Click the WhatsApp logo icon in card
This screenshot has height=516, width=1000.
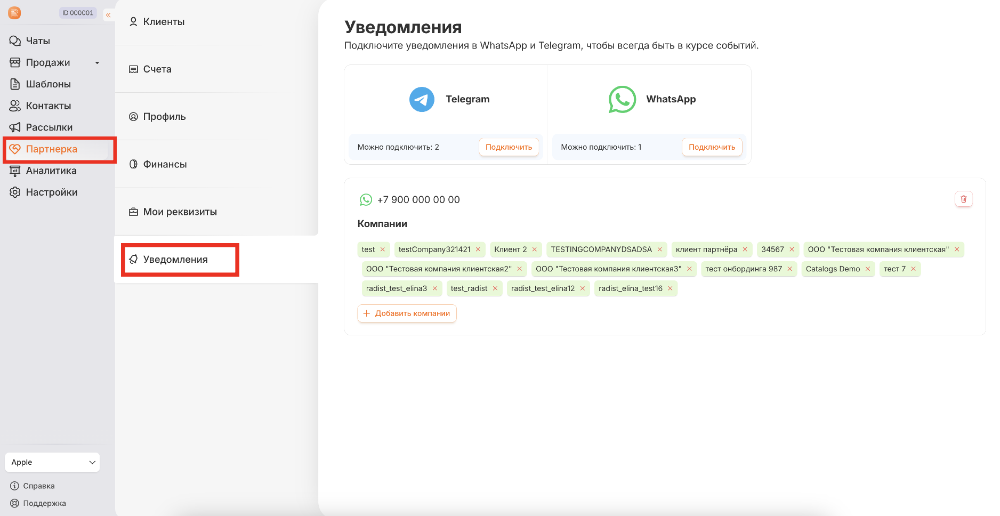point(622,99)
